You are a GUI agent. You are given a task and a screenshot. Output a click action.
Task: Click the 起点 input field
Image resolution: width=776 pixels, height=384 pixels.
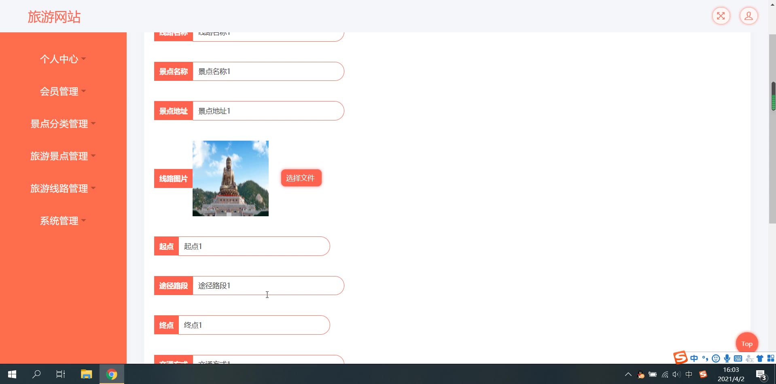[254, 246]
